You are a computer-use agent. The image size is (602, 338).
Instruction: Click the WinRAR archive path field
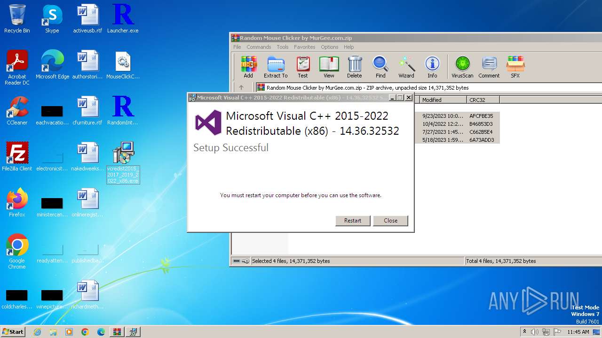pyautogui.click(x=428, y=87)
